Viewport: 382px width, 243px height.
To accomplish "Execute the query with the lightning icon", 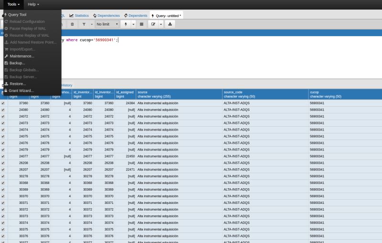I will coord(126,24).
